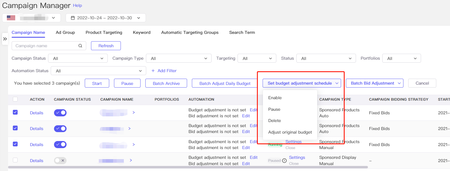Click the Batch Archive button
This screenshot has width=450, height=171.
click(166, 83)
